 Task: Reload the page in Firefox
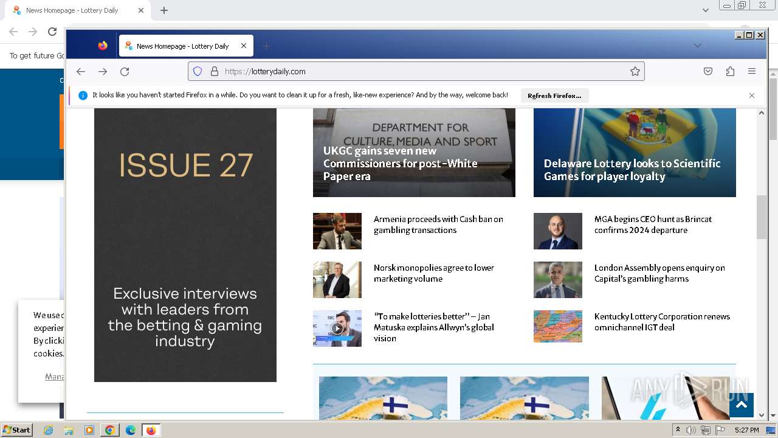pyautogui.click(x=125, y=71)
